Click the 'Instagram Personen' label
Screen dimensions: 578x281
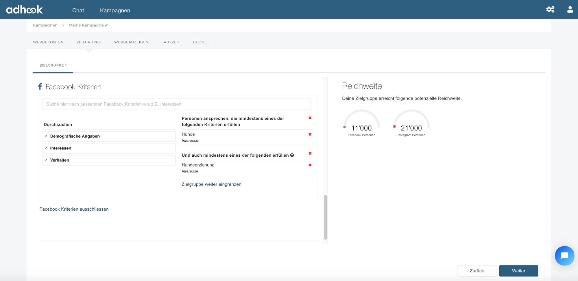pos(411,135)
